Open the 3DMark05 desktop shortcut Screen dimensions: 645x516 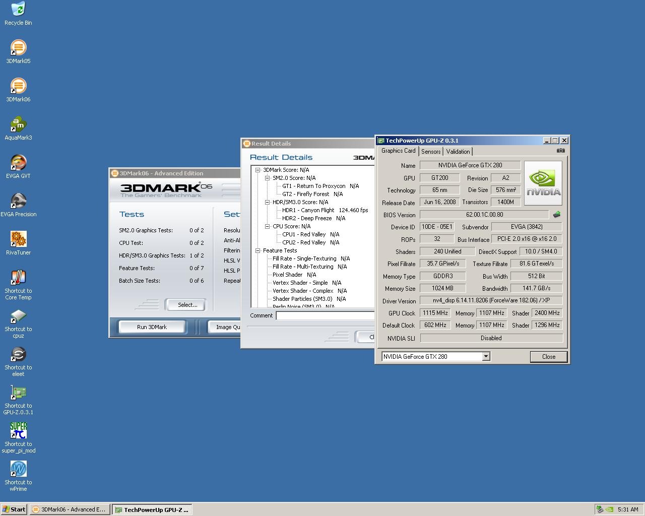(18, 47)
